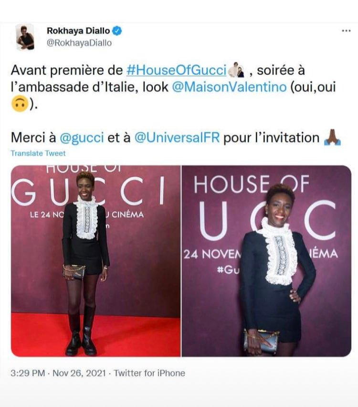Click Rokhaya Diallo's profile avatar
358x407 pixels.
point(25,37)
